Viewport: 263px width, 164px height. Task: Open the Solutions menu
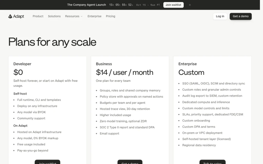[x=54, y=16]
